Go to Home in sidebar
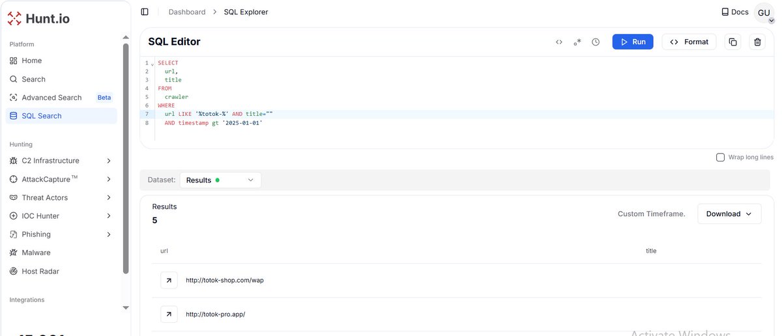 click(63, 61)
